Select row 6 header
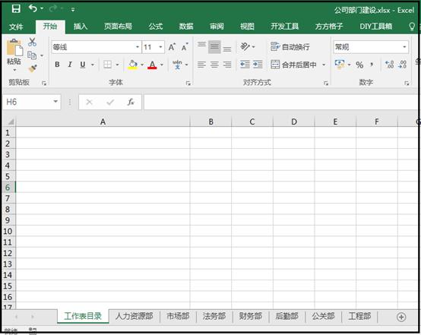This screenshot has height=335, width=421. click(x=8, y=188)
